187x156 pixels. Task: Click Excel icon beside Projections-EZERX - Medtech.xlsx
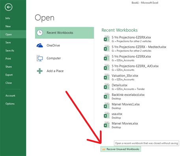click(x=107, y=48)
